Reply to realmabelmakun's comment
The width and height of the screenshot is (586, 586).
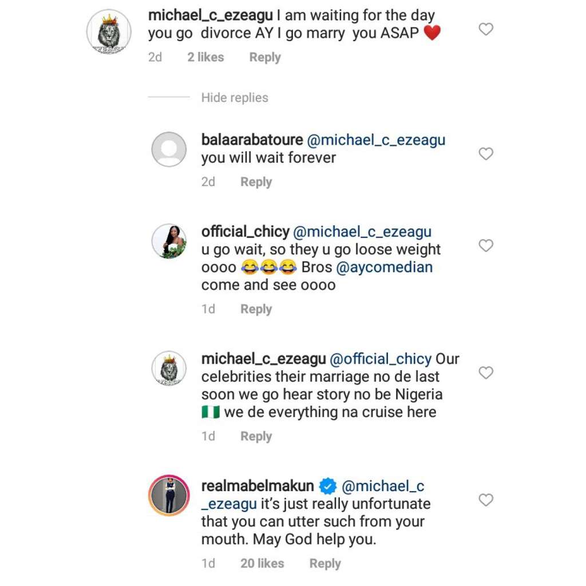[x=325, y=564]
